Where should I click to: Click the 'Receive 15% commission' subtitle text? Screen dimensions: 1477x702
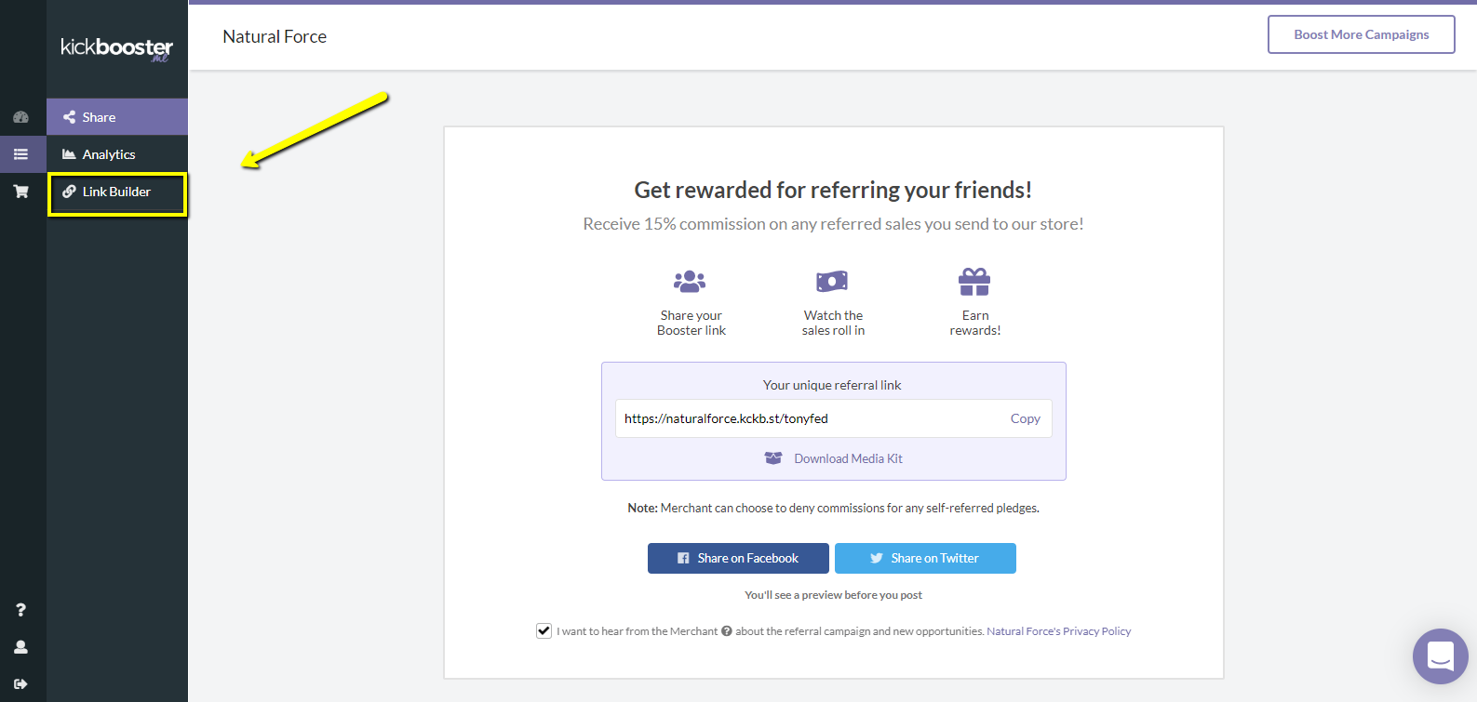pos(833,224)
